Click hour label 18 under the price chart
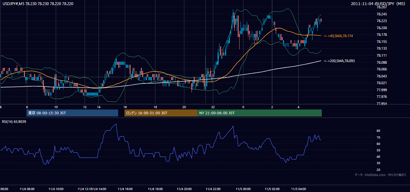Viewport: 410px width, 192px height. point(155,107)
